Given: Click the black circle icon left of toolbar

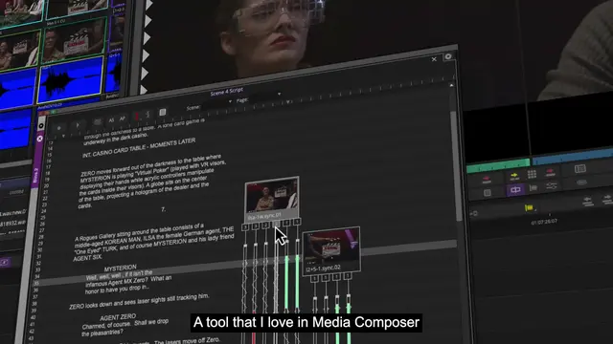Looking at the screenshot, I should 41,126.
